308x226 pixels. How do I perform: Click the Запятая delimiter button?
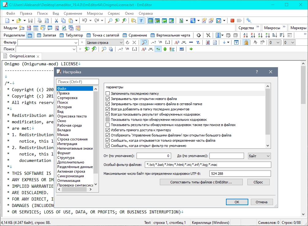click(47, 35)
